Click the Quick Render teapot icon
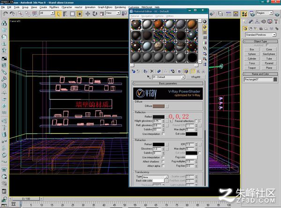 pos(277,14)
